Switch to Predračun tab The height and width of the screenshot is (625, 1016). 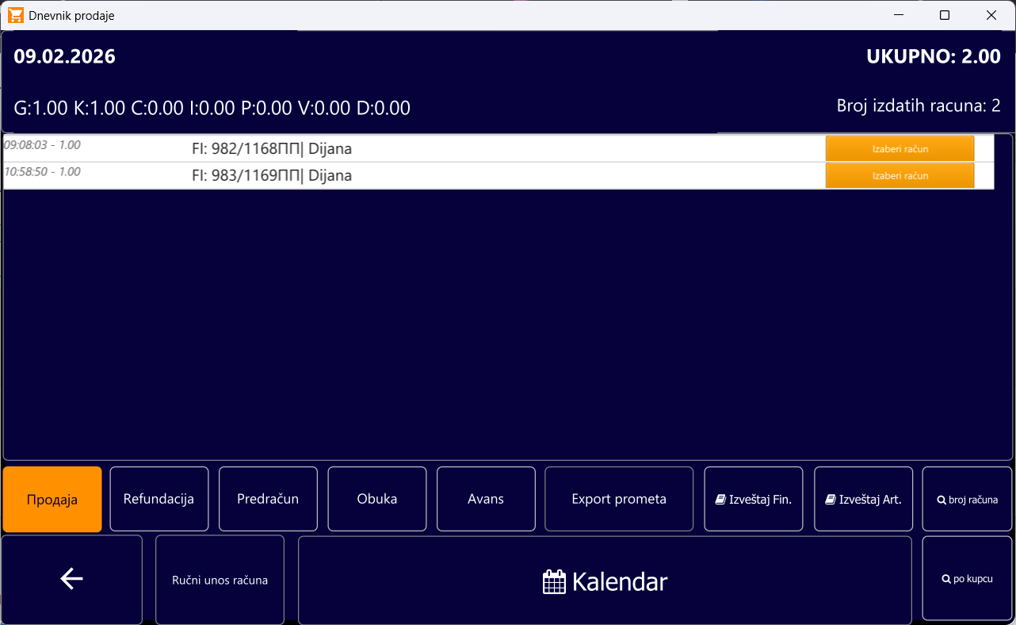tap(268, 499)
